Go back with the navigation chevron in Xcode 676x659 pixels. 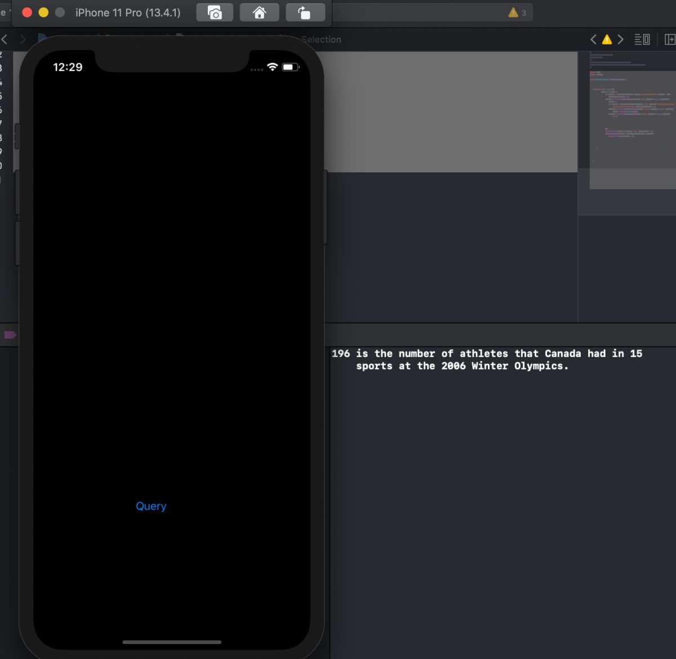pos(5,39)
